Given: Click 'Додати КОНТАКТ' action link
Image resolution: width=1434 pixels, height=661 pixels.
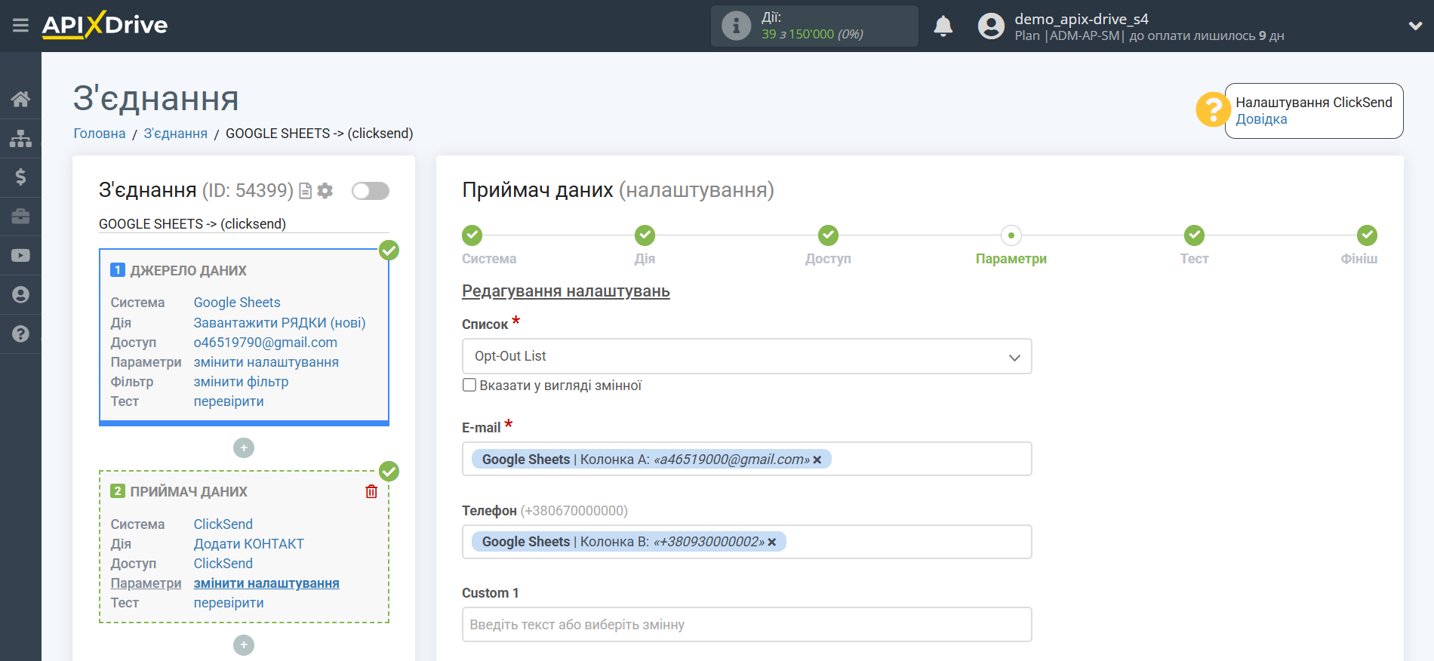Looking at the screenshot, I should tap(249, 544).
